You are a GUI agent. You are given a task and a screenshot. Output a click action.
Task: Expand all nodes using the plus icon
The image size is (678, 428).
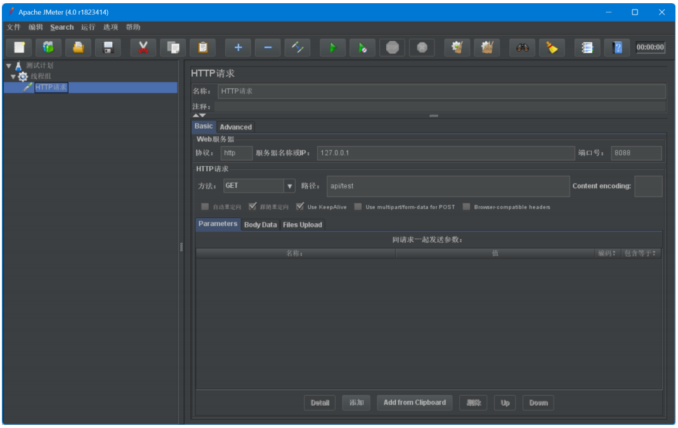[238, 47]
